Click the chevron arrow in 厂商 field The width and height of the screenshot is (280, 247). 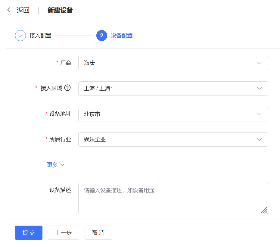click(259, 63)
